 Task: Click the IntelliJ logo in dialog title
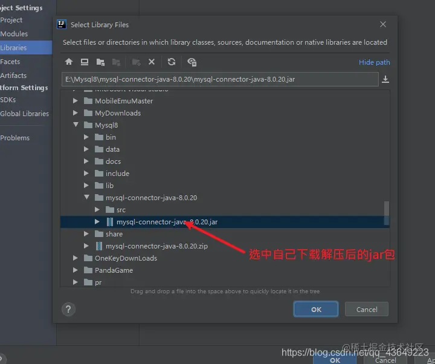pos(62,24)
